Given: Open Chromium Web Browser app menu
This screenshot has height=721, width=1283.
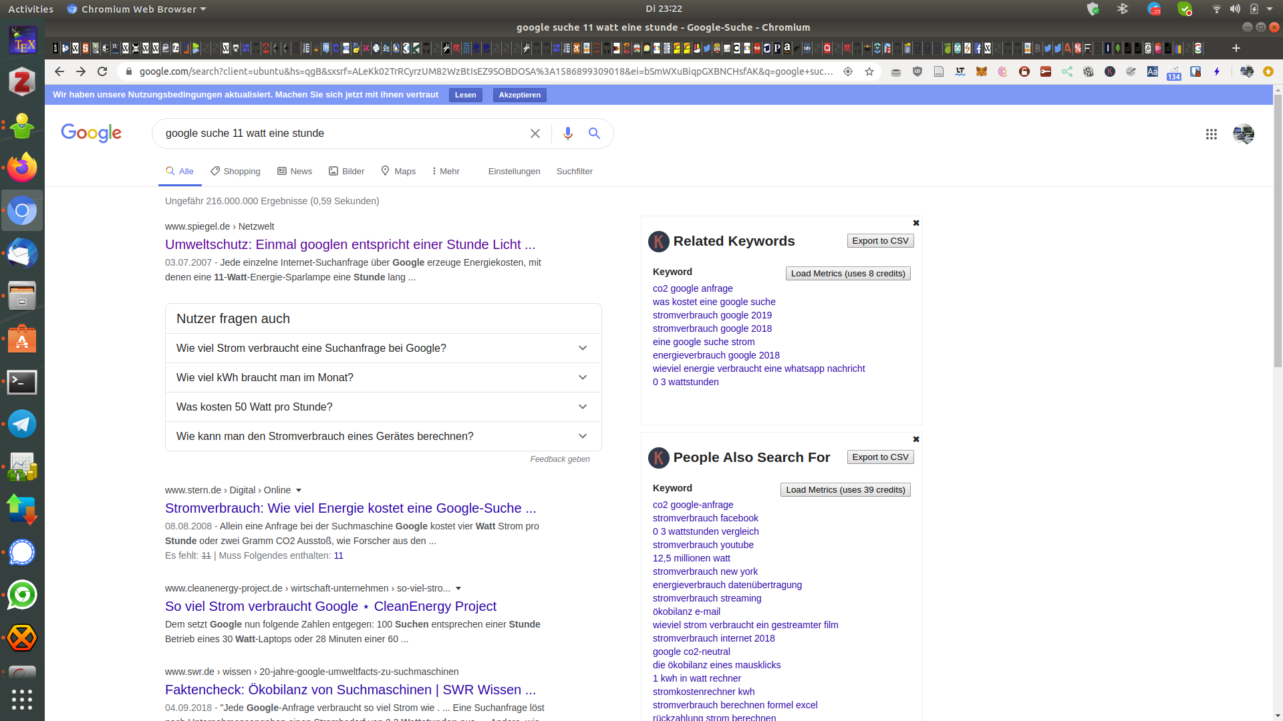Looking at the screenshot, I should tap(136, 9).
